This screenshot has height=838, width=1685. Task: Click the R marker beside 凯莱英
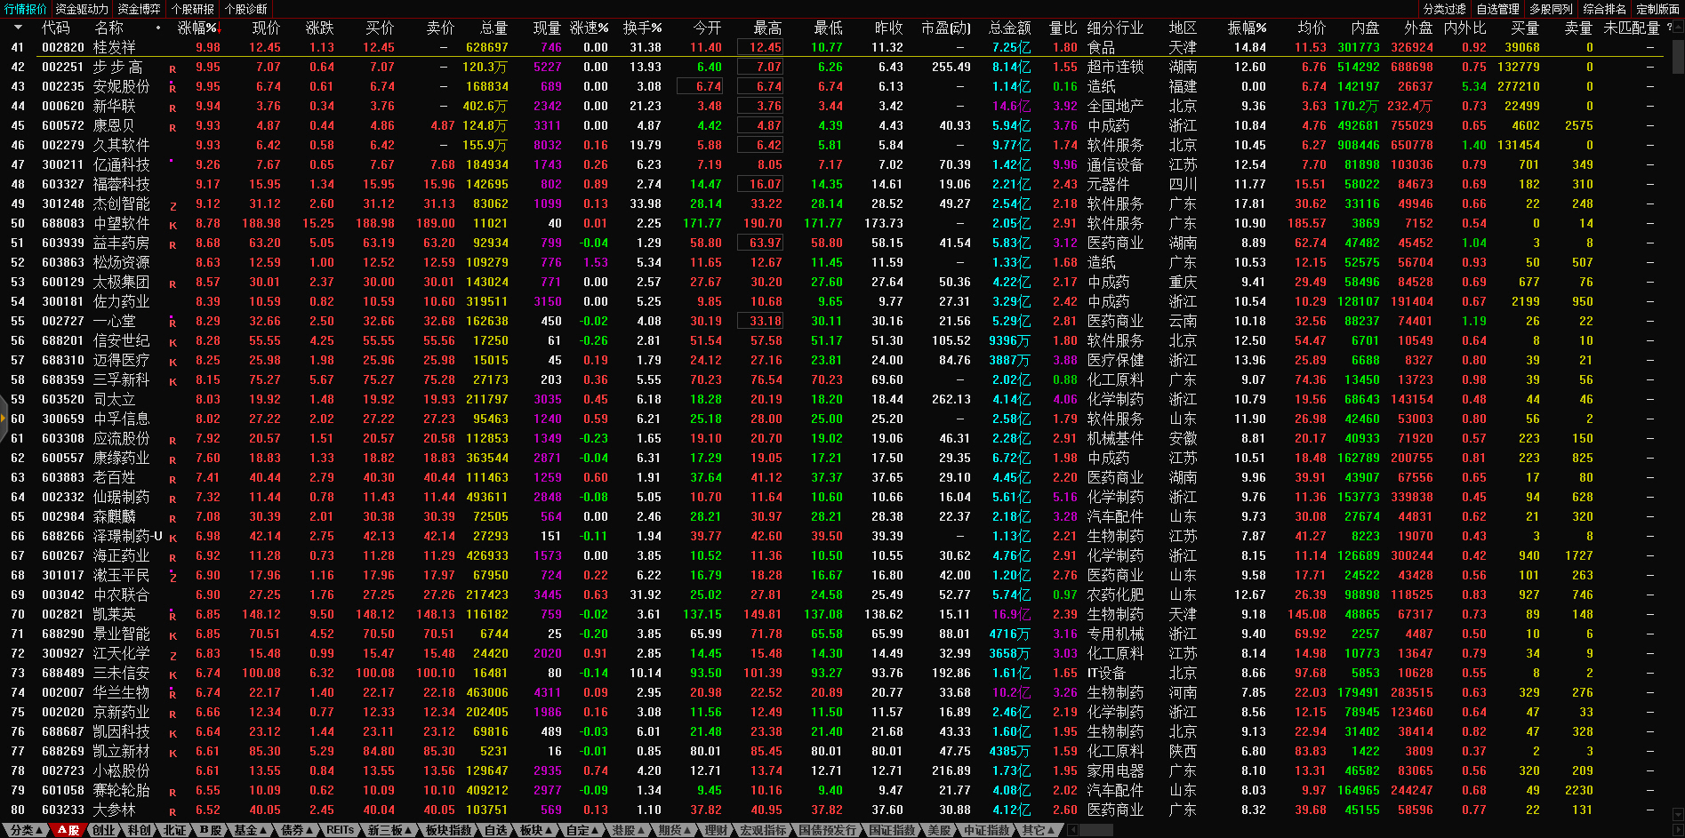pyautogui.click(x=173, y=616)
